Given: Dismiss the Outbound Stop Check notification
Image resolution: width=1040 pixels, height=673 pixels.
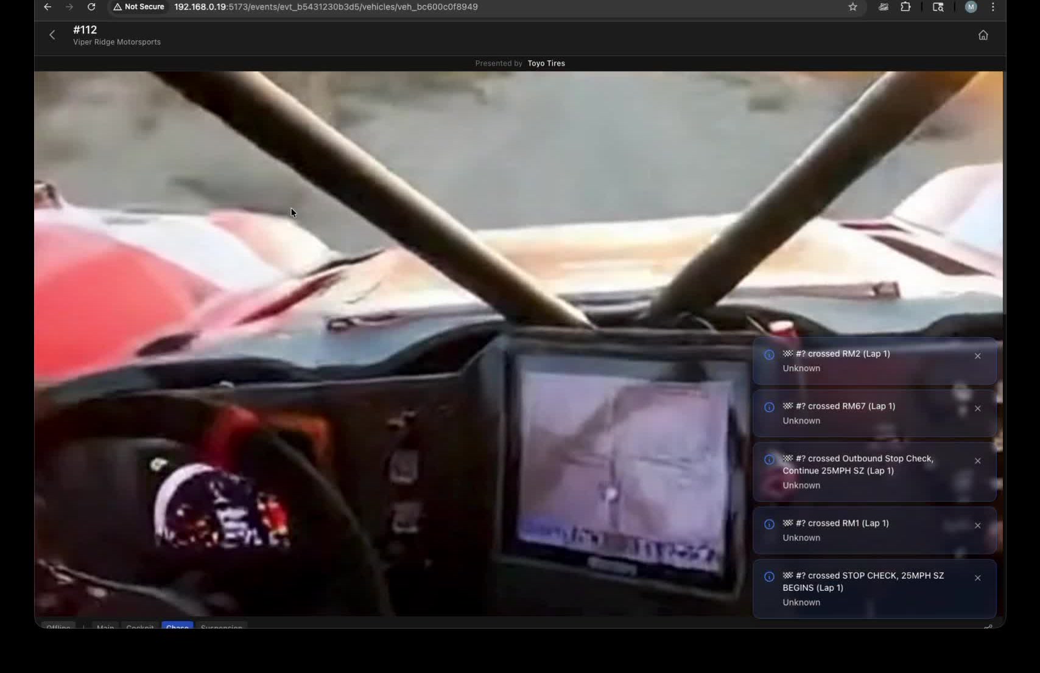Looking at the screenshot, I should tap(978, 461).
